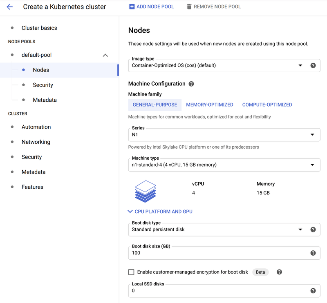
Task: Click help icon beside encryption Beta label
Action: point(280,272)
